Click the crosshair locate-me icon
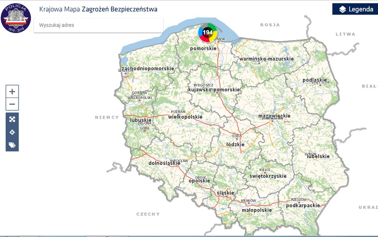This screenshot has width=378, height=237. tap(12, 132)
